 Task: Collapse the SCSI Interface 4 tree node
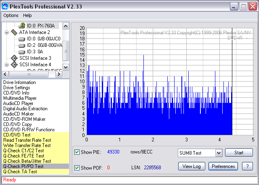coord(6,65)
